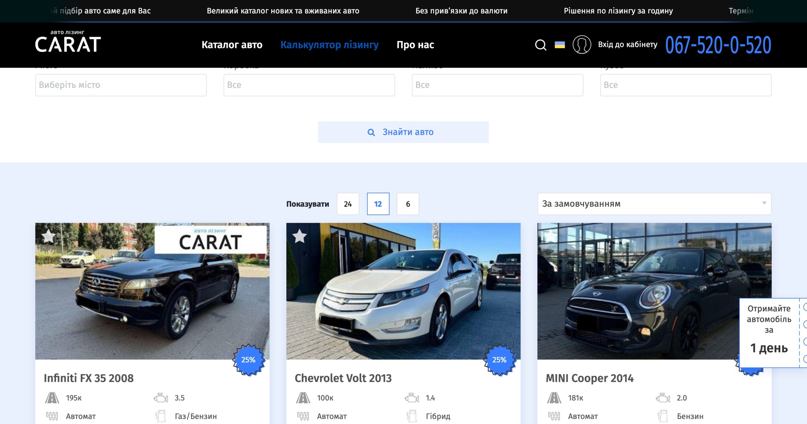This screenshot has height=424, width=807.
Task: Click '195к' mileage on Infiniti card
Action: click(x=74, y=398)
